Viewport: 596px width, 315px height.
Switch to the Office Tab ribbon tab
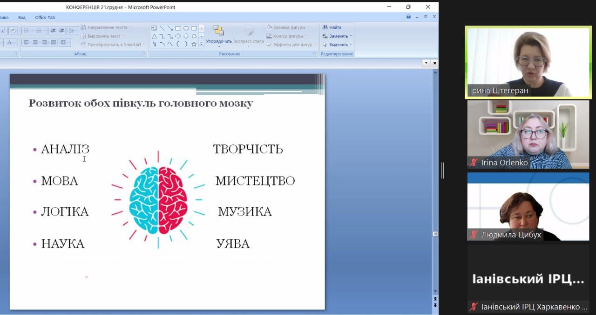[x=45, y=18]
